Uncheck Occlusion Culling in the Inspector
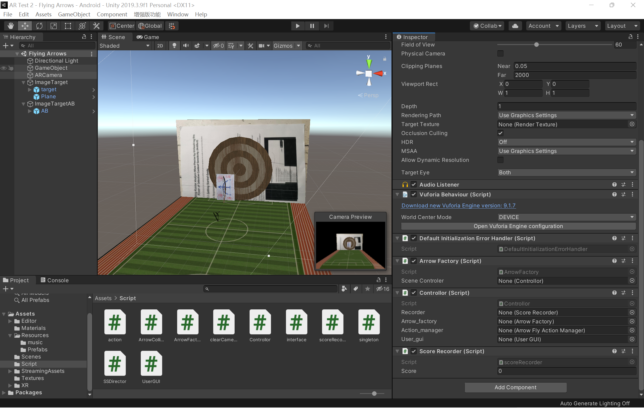 pos(500,133)
